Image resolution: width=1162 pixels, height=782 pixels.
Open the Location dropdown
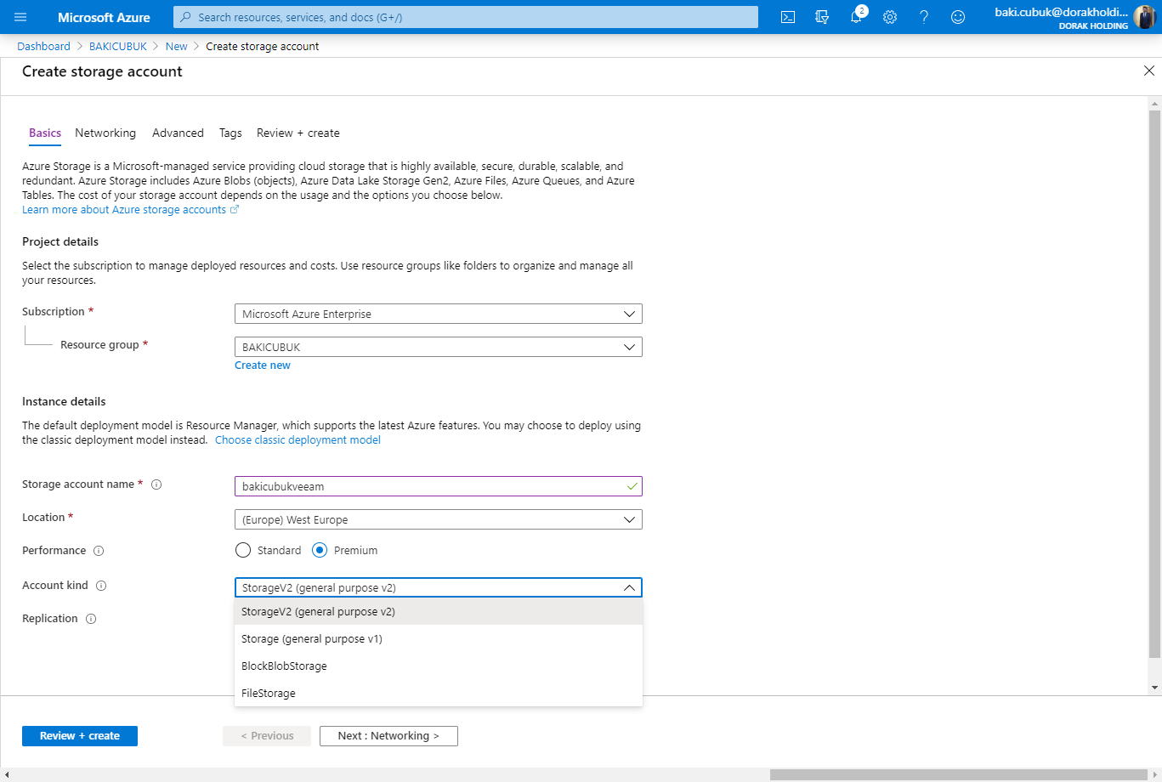coord(439,519)
